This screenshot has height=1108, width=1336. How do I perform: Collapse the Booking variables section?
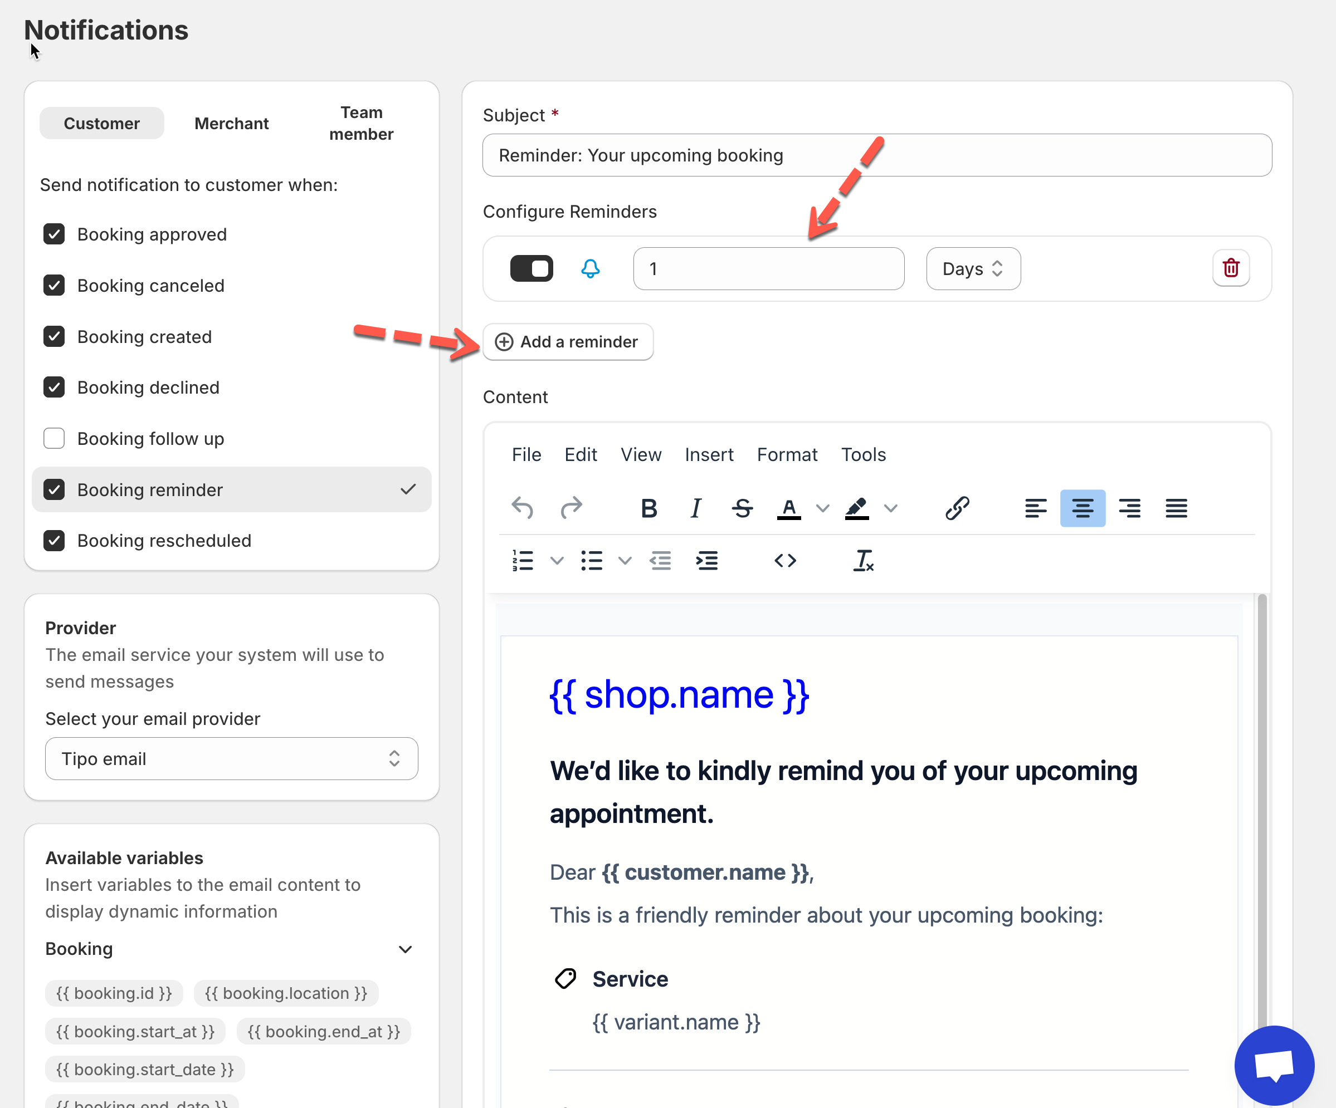tap(405, 949)
